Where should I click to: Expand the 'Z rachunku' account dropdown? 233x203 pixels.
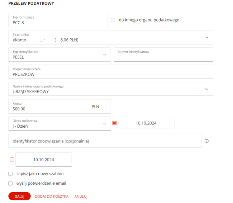click(207, 37)
